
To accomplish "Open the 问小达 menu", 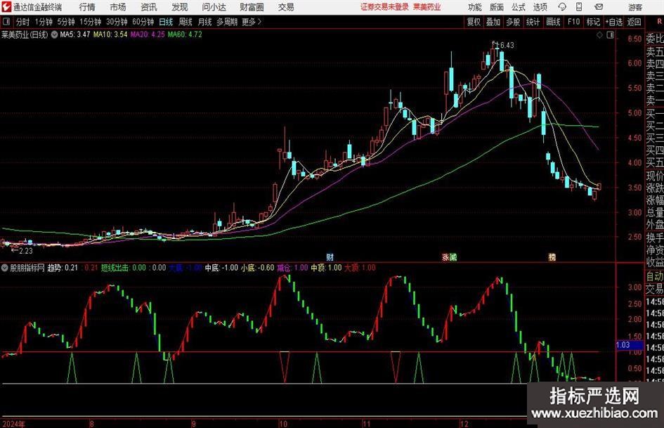I will point(214,7).
